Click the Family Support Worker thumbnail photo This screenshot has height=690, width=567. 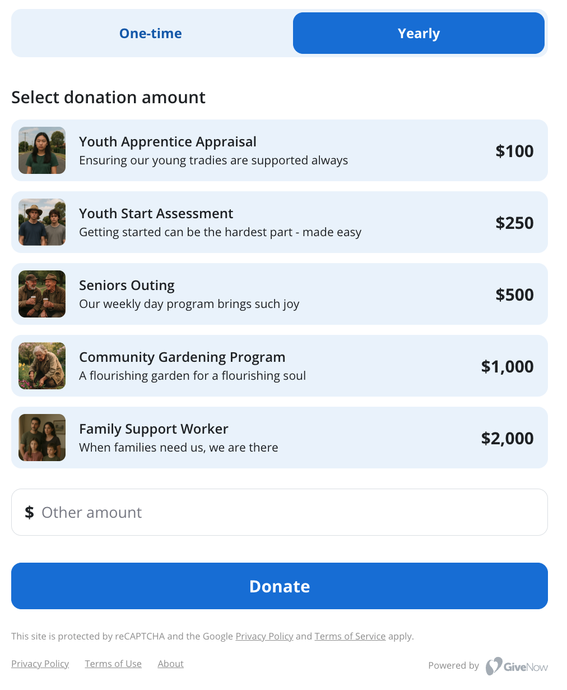coord(42,438)
